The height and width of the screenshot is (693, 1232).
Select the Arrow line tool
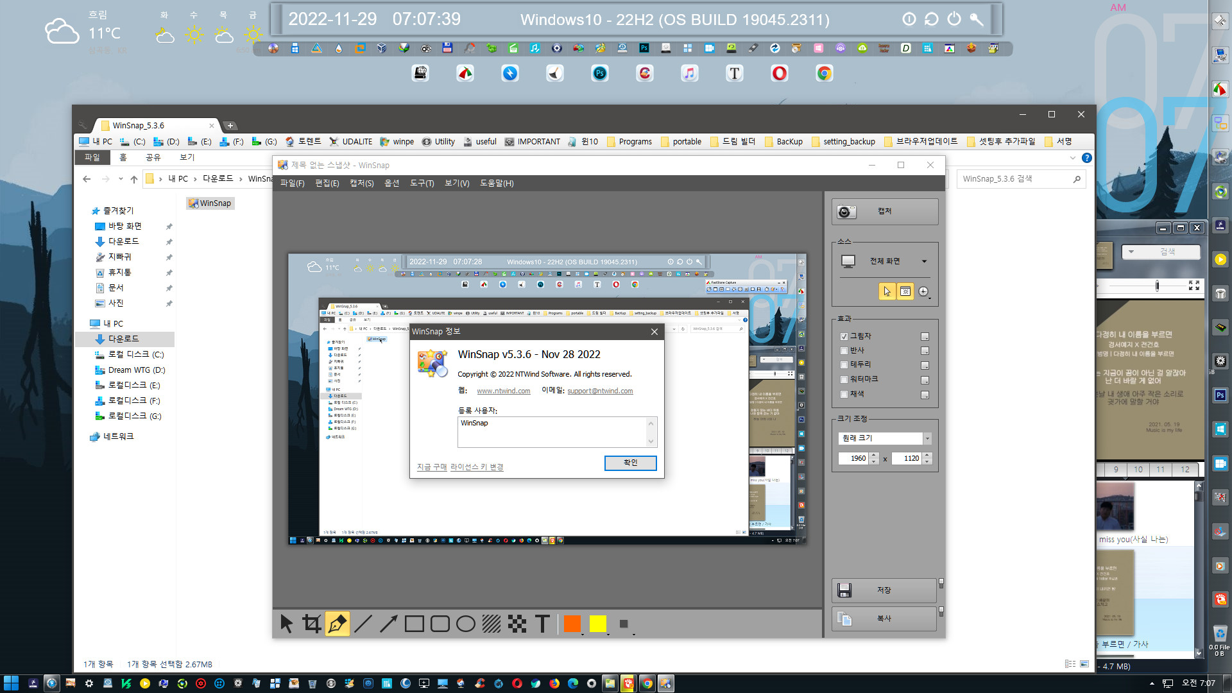389,624
